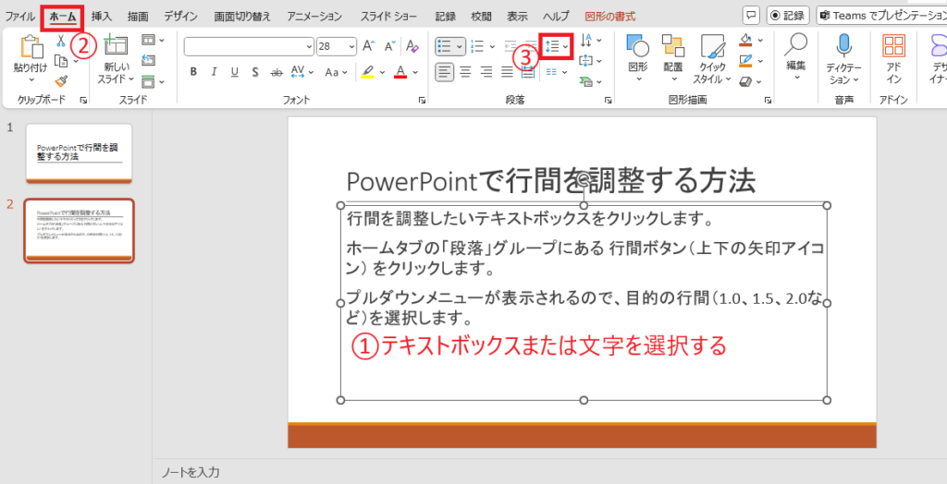Click the bullet list icon
This screenshot has width=947, height=484.
tap(445, 46)
